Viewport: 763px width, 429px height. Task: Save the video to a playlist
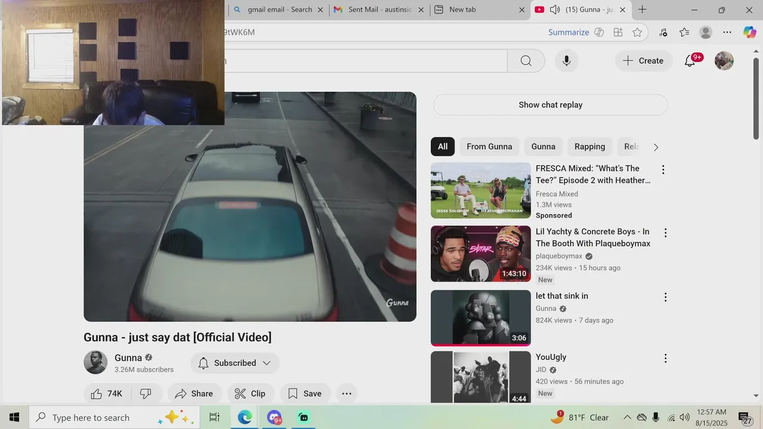click(305, 393)
